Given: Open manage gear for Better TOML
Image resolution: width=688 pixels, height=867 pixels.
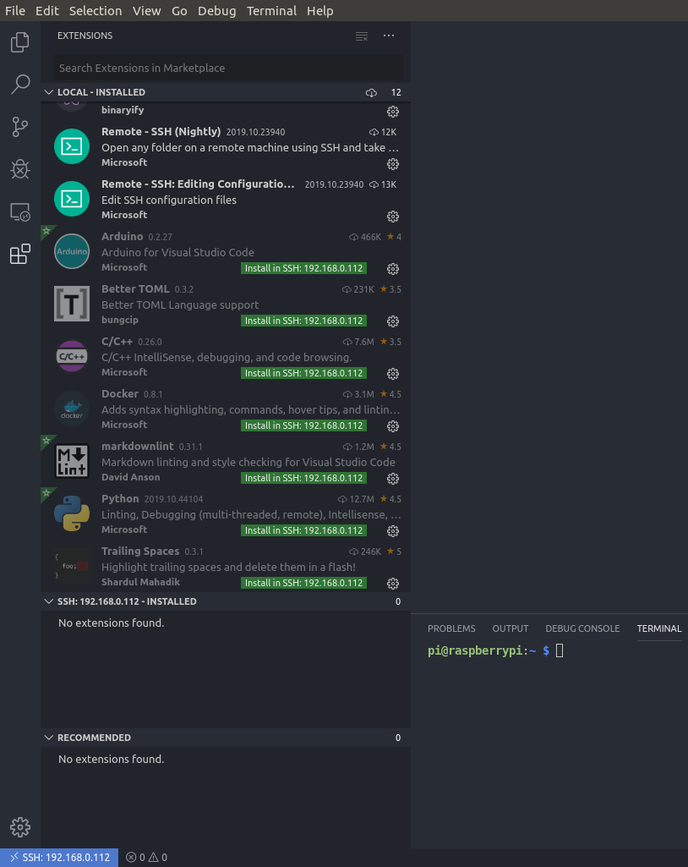Looking at the screenshot, I should click(393, 321).
